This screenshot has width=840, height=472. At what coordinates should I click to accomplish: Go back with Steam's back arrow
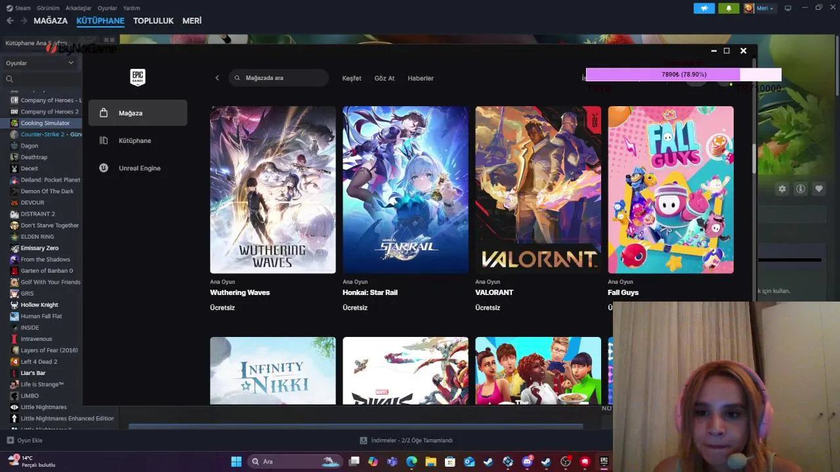click(x=10, y=21)
